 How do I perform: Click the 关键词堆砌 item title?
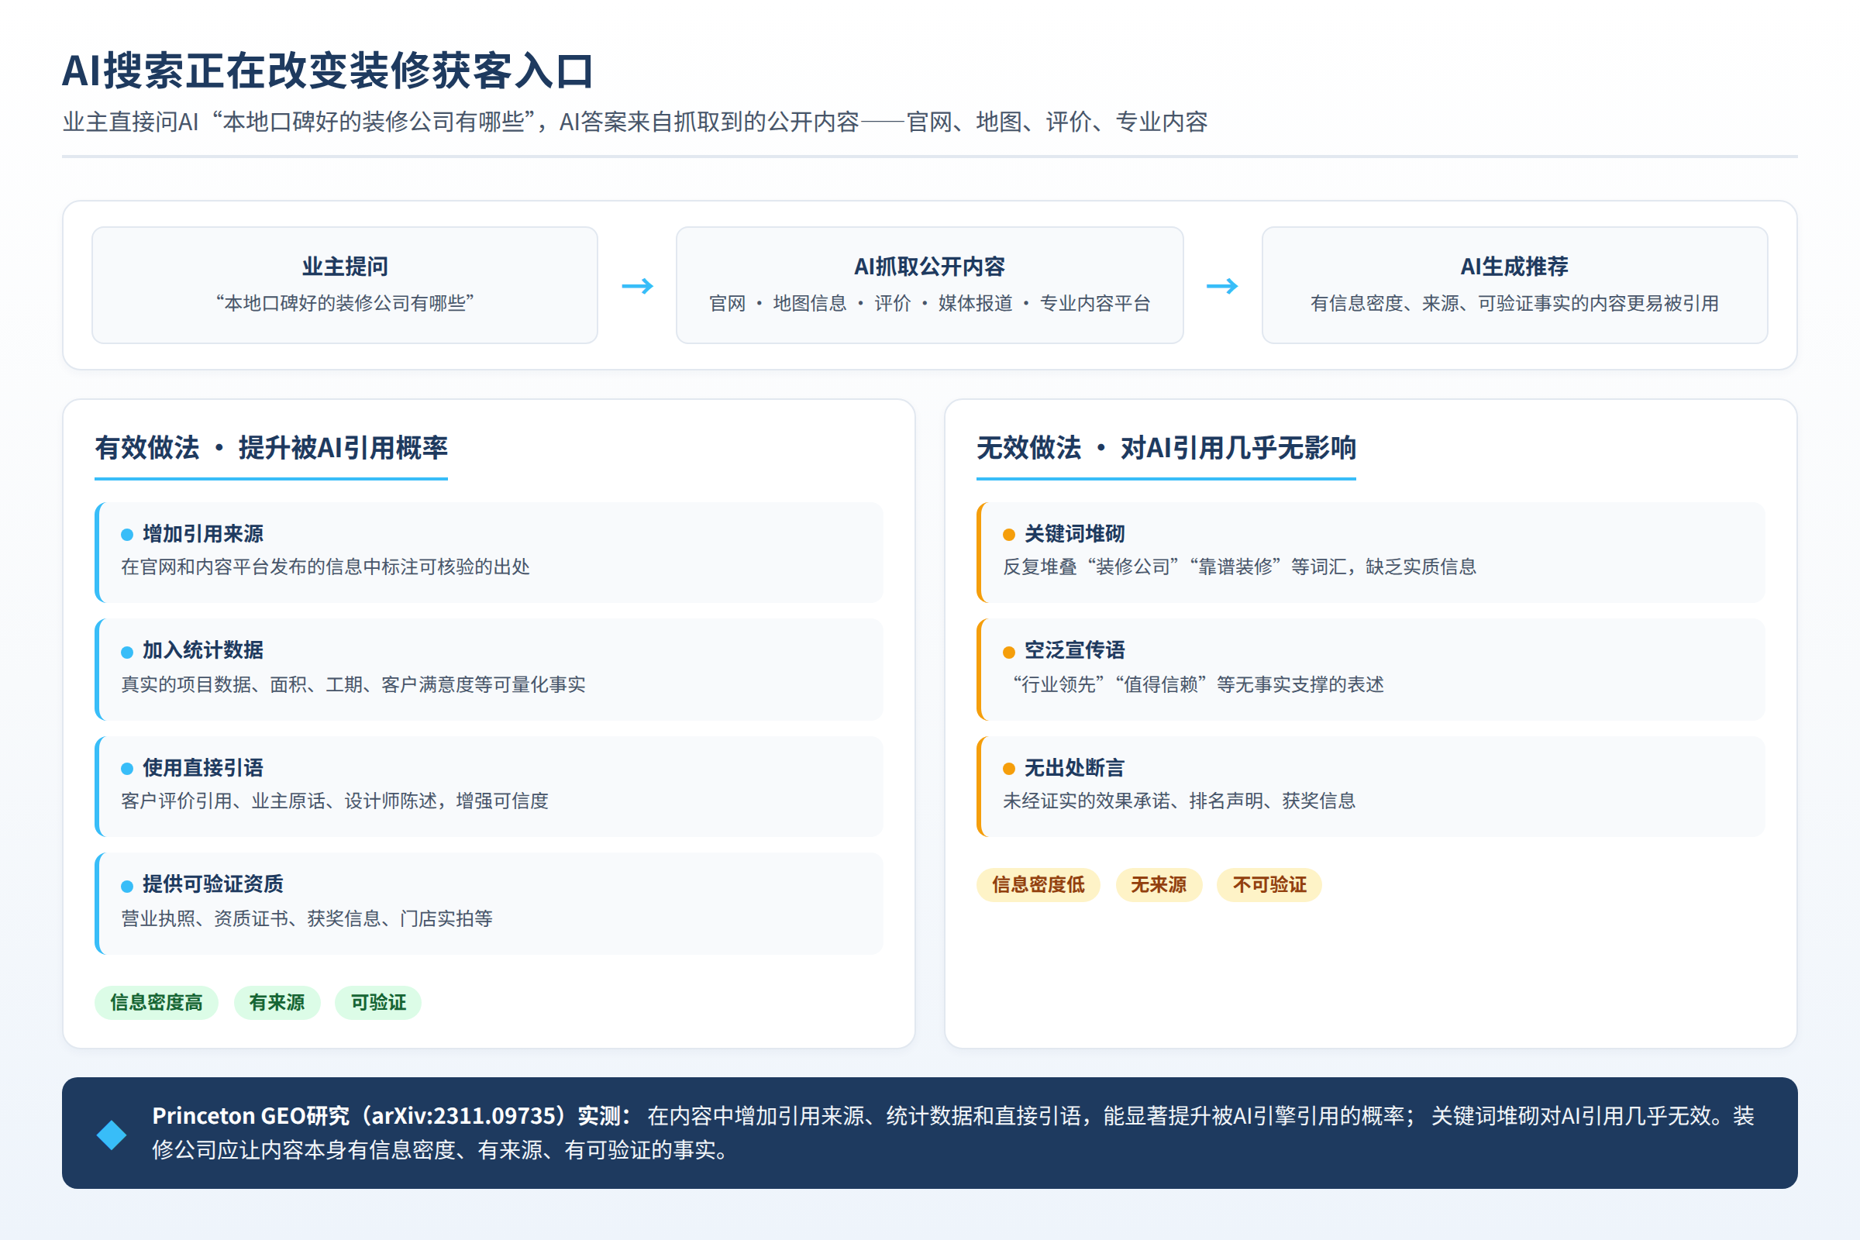(x=1075, y=534)
